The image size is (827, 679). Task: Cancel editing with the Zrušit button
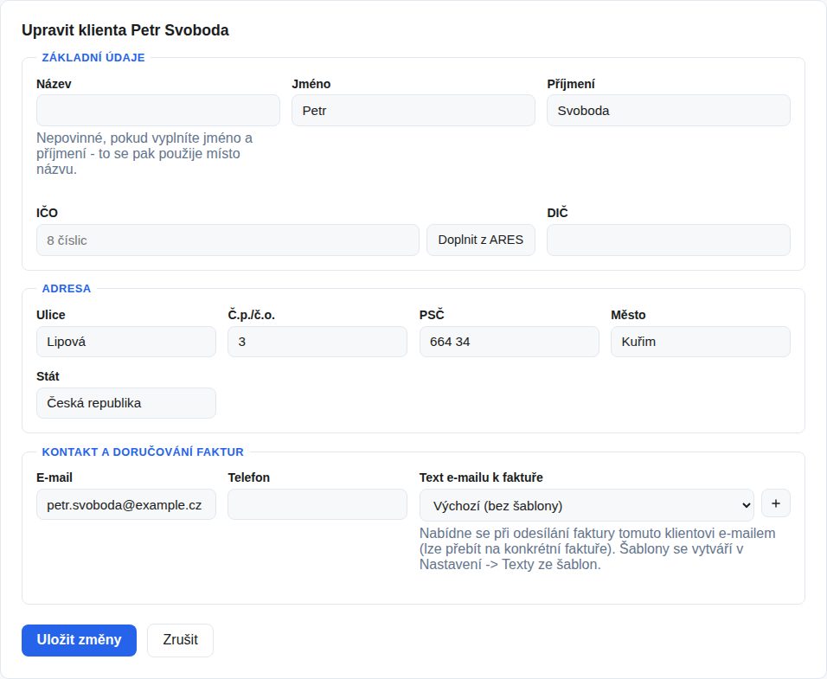coord(181,640)
